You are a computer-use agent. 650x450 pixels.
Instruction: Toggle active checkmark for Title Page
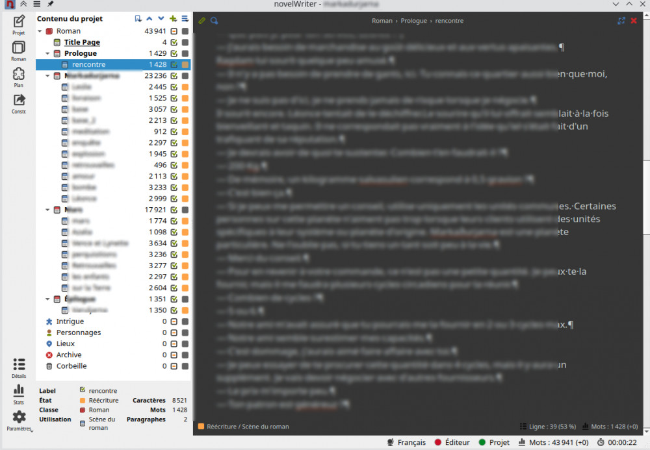[174, 42]
